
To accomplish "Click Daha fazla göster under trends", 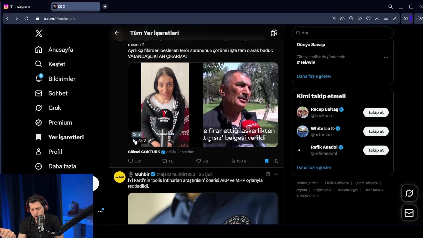I will point(314,76).
